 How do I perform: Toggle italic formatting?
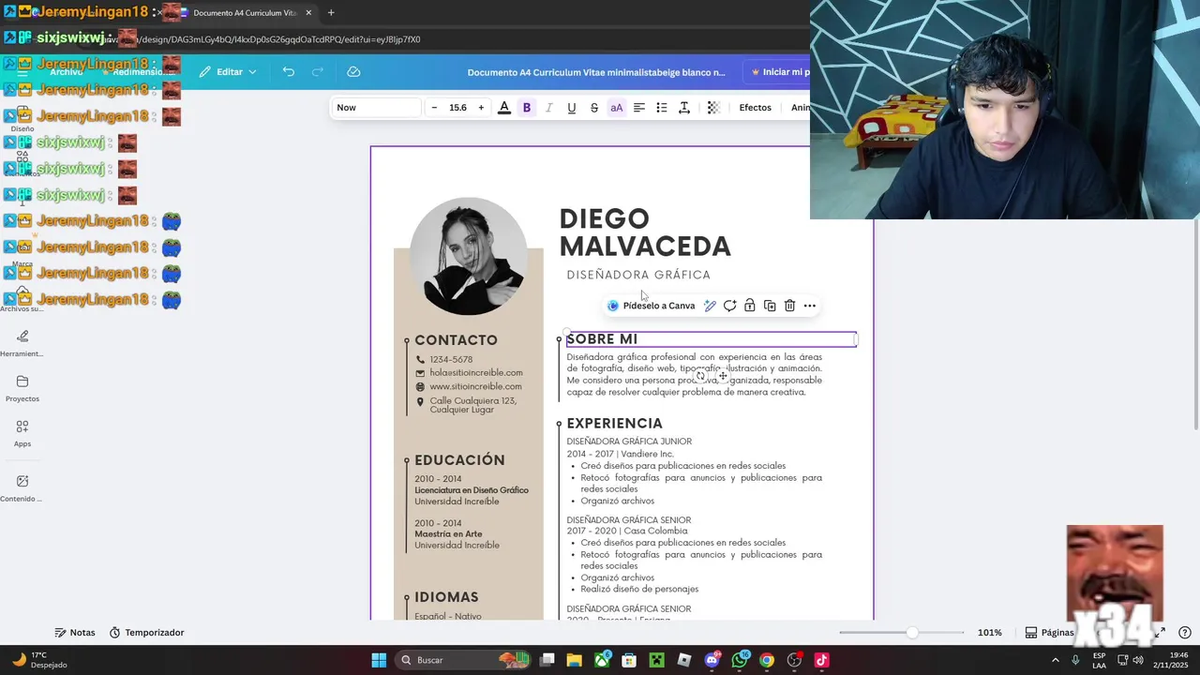click(x=549, y=108)
